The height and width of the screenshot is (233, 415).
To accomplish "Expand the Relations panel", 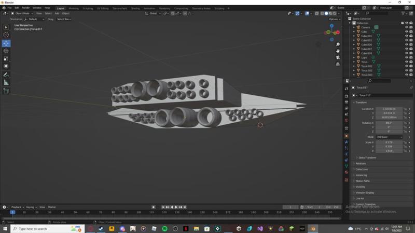I will pyautogui.click(x=359, y=164).
